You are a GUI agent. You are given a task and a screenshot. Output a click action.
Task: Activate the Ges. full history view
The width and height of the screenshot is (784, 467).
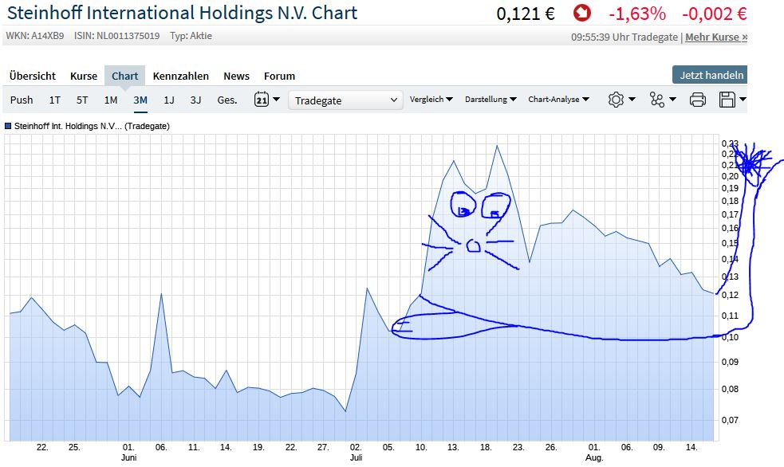click(x=226, y=100)
